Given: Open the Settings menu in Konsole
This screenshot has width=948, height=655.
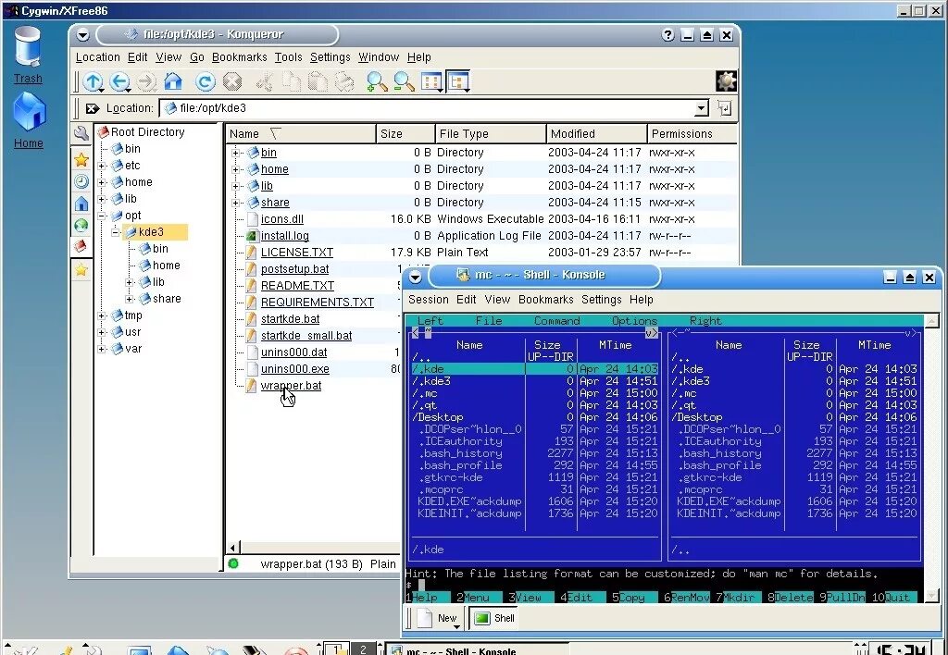Looking at the screenshot, I should click(x=601, y=299).
